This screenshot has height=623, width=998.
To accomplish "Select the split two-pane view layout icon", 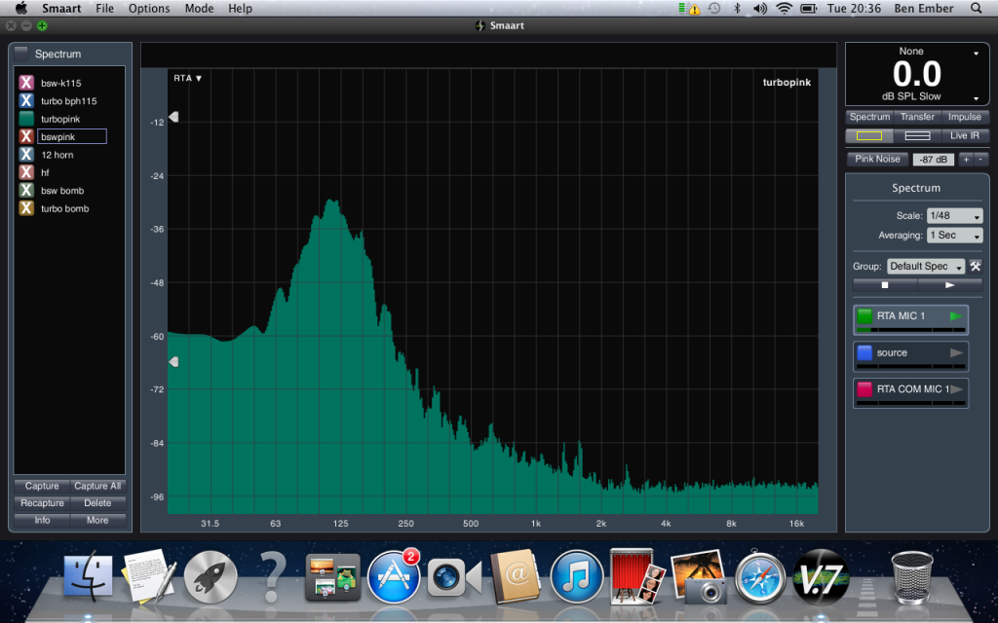I will click(917, 135).
